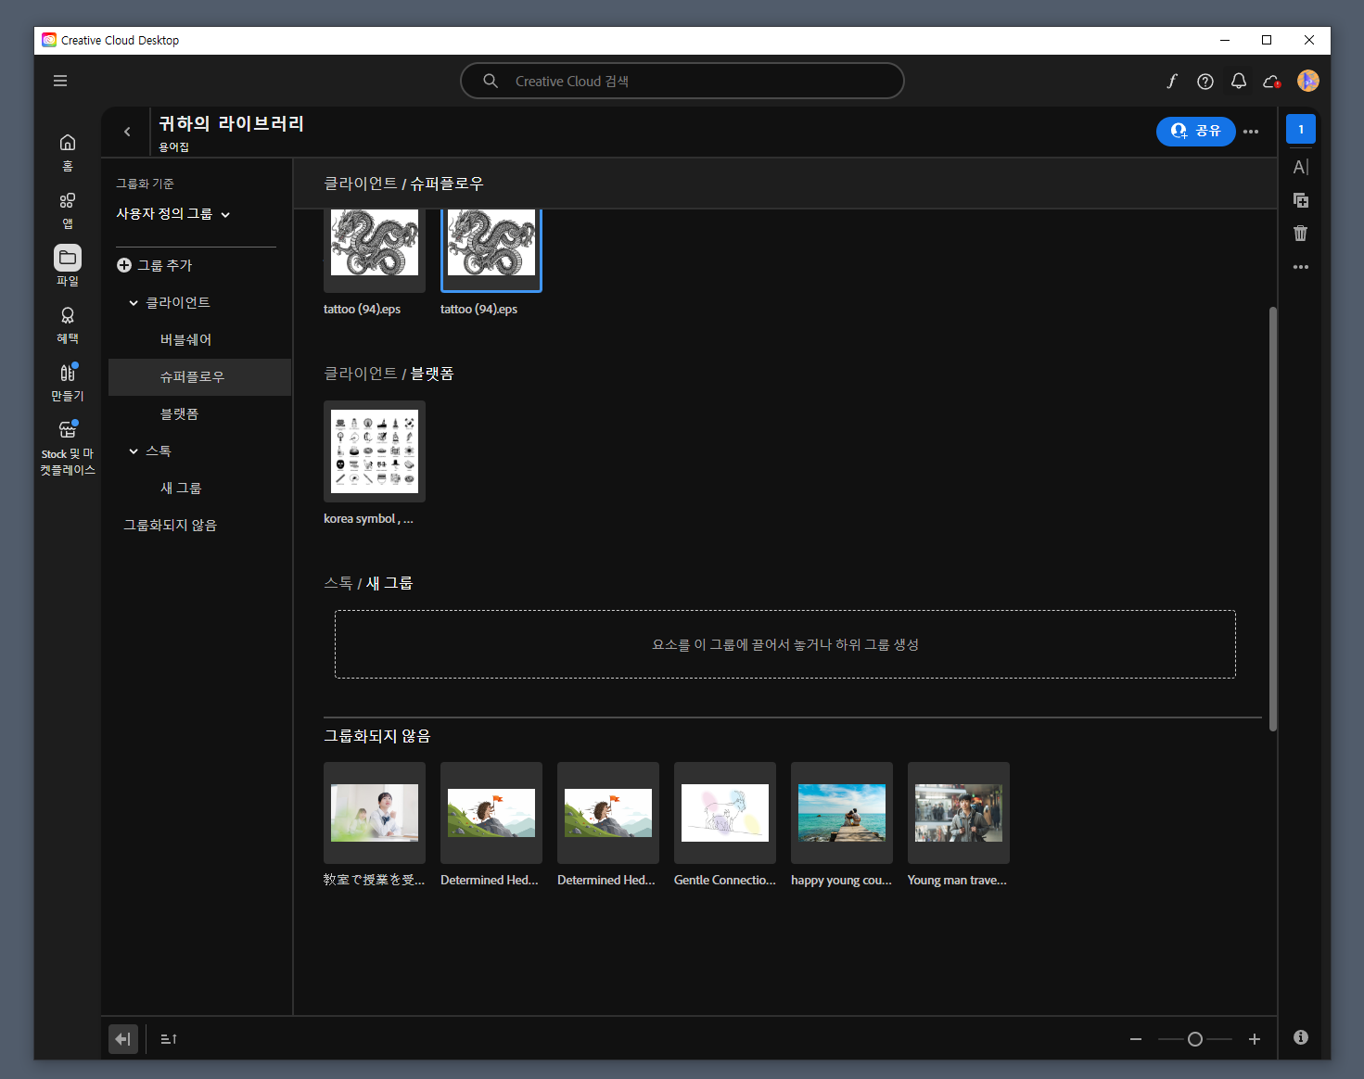Open user profile avatar
Viewport: 1364px width, 1079px height.
click(x=1308, y=81)
